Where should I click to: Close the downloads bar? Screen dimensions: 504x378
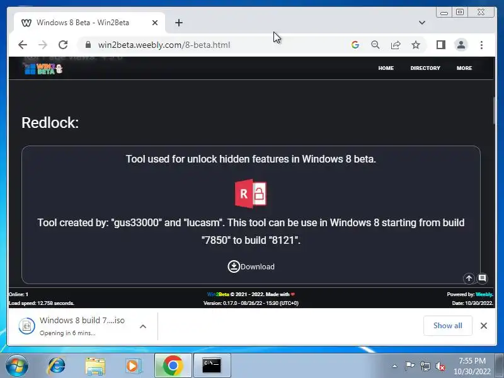coord(483,326)
